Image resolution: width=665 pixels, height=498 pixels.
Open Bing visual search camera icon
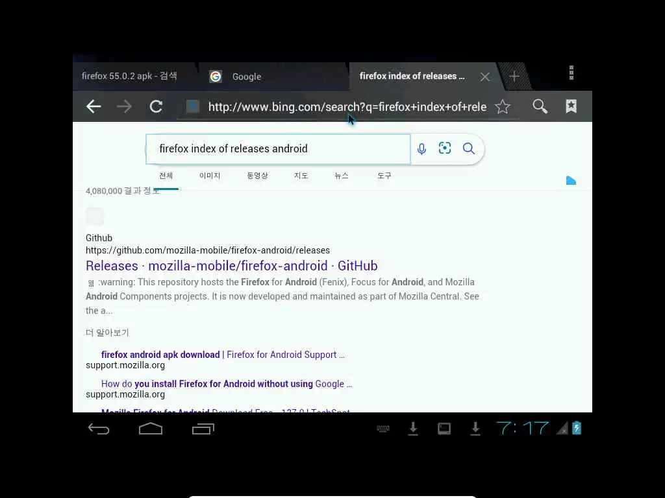[444, 148]
